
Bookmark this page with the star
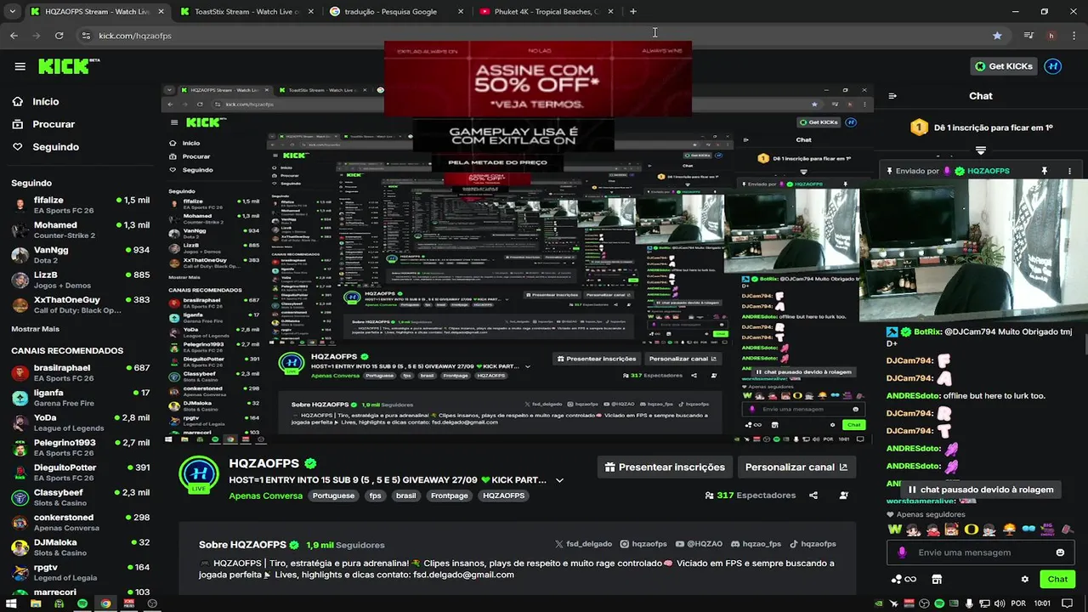997,36
